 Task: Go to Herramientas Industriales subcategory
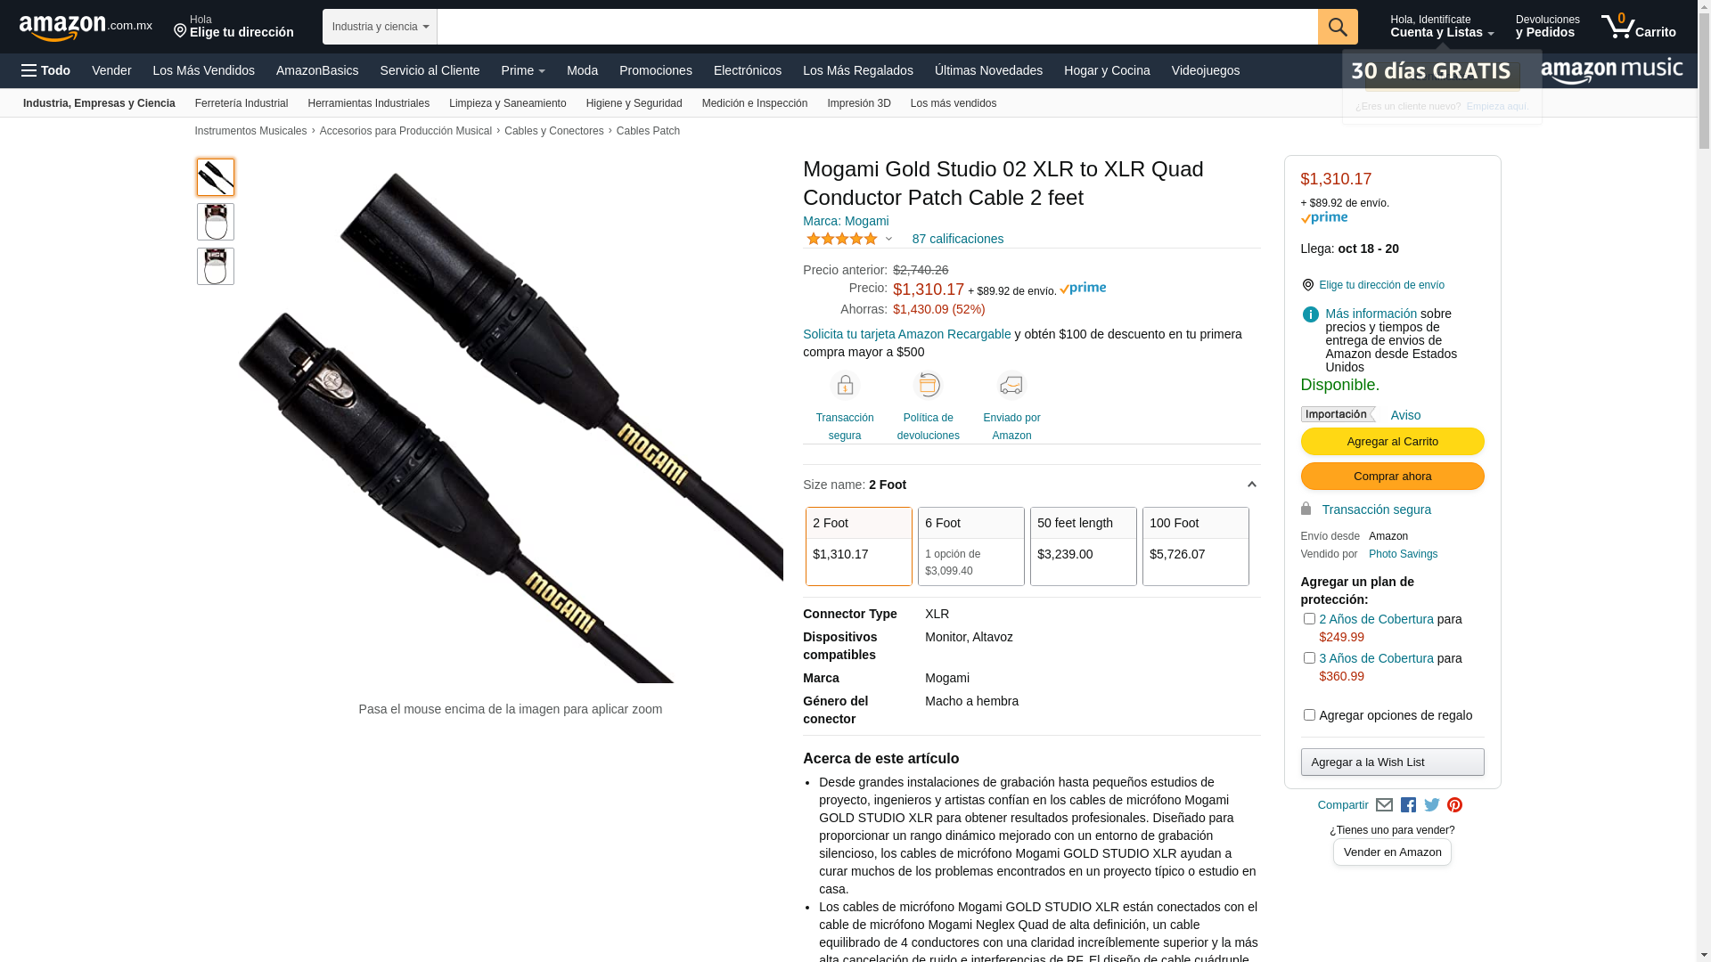[x=368, y=103]
